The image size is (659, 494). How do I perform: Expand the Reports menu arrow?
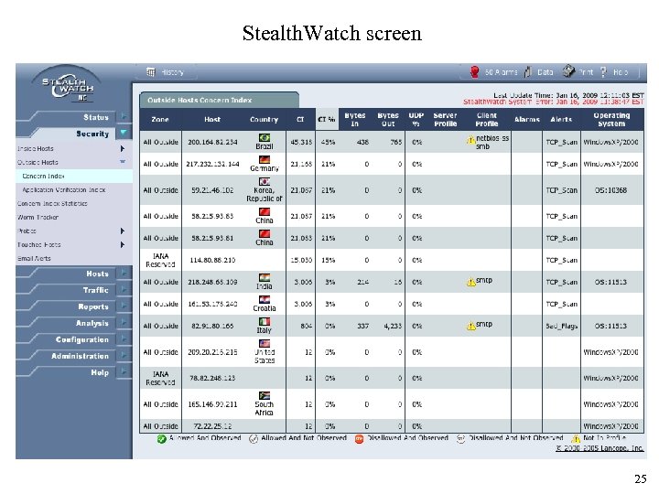124,306
